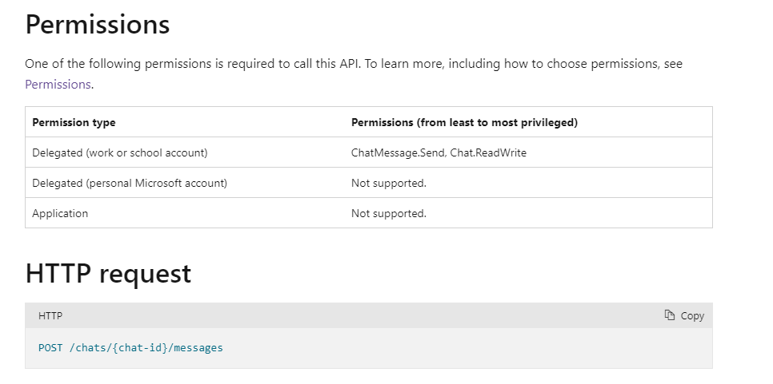The width and height of the screenshot is (773, 384).
Task: Select the Permission type column header
Action: 74,122
